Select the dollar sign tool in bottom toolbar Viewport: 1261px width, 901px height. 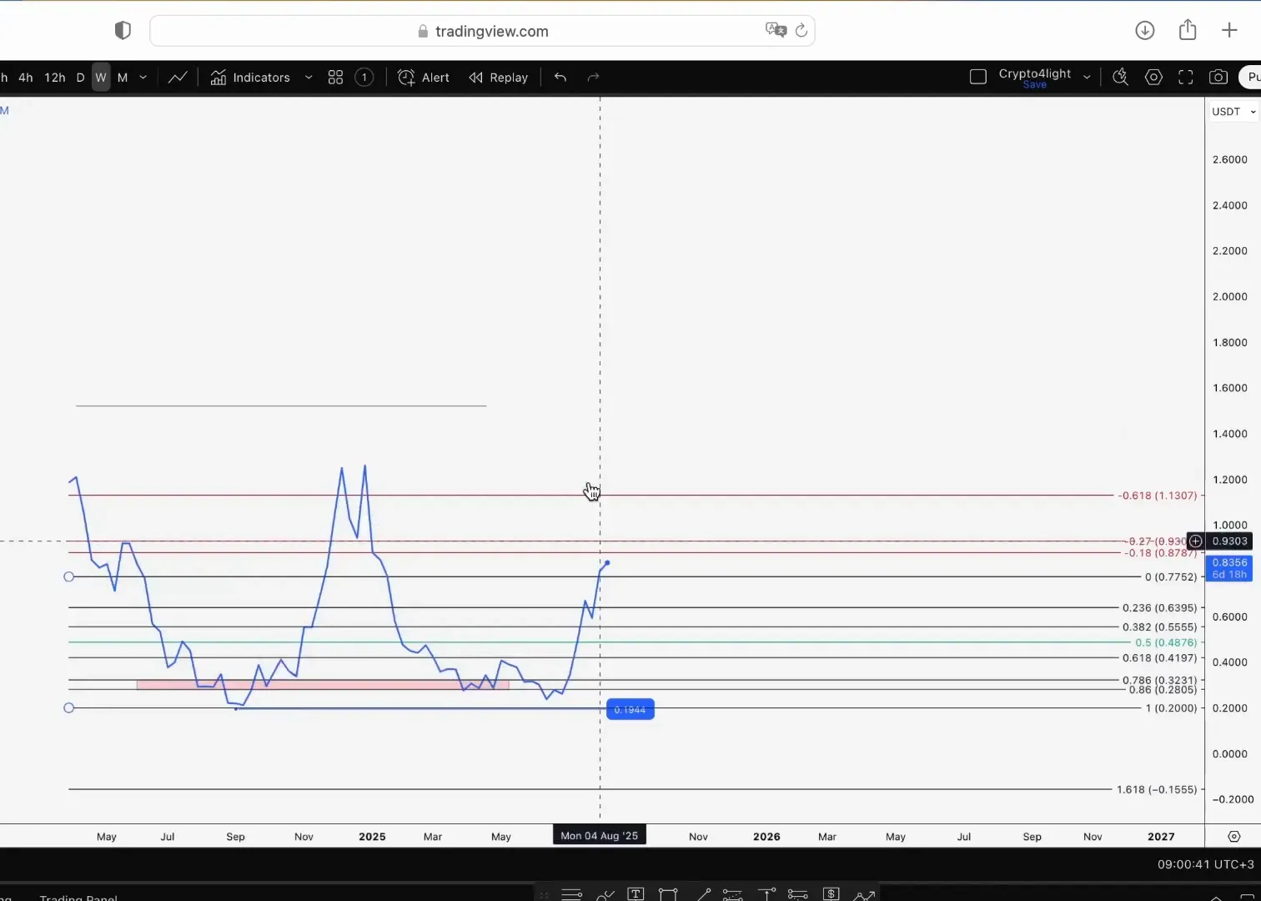(x=831, y=894)
